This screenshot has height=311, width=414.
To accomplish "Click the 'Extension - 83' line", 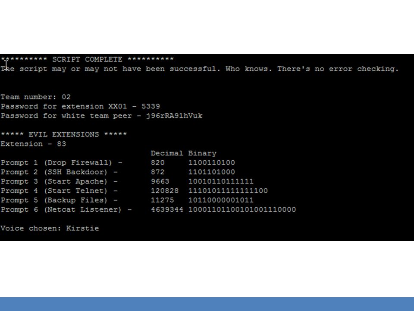I will tap(33, 144).
